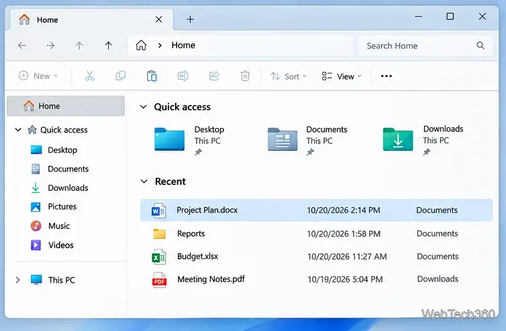This screenshot has width=506, height=331.
Task: Open the See more ellipsis menu
Action: (x=387, y=76)
